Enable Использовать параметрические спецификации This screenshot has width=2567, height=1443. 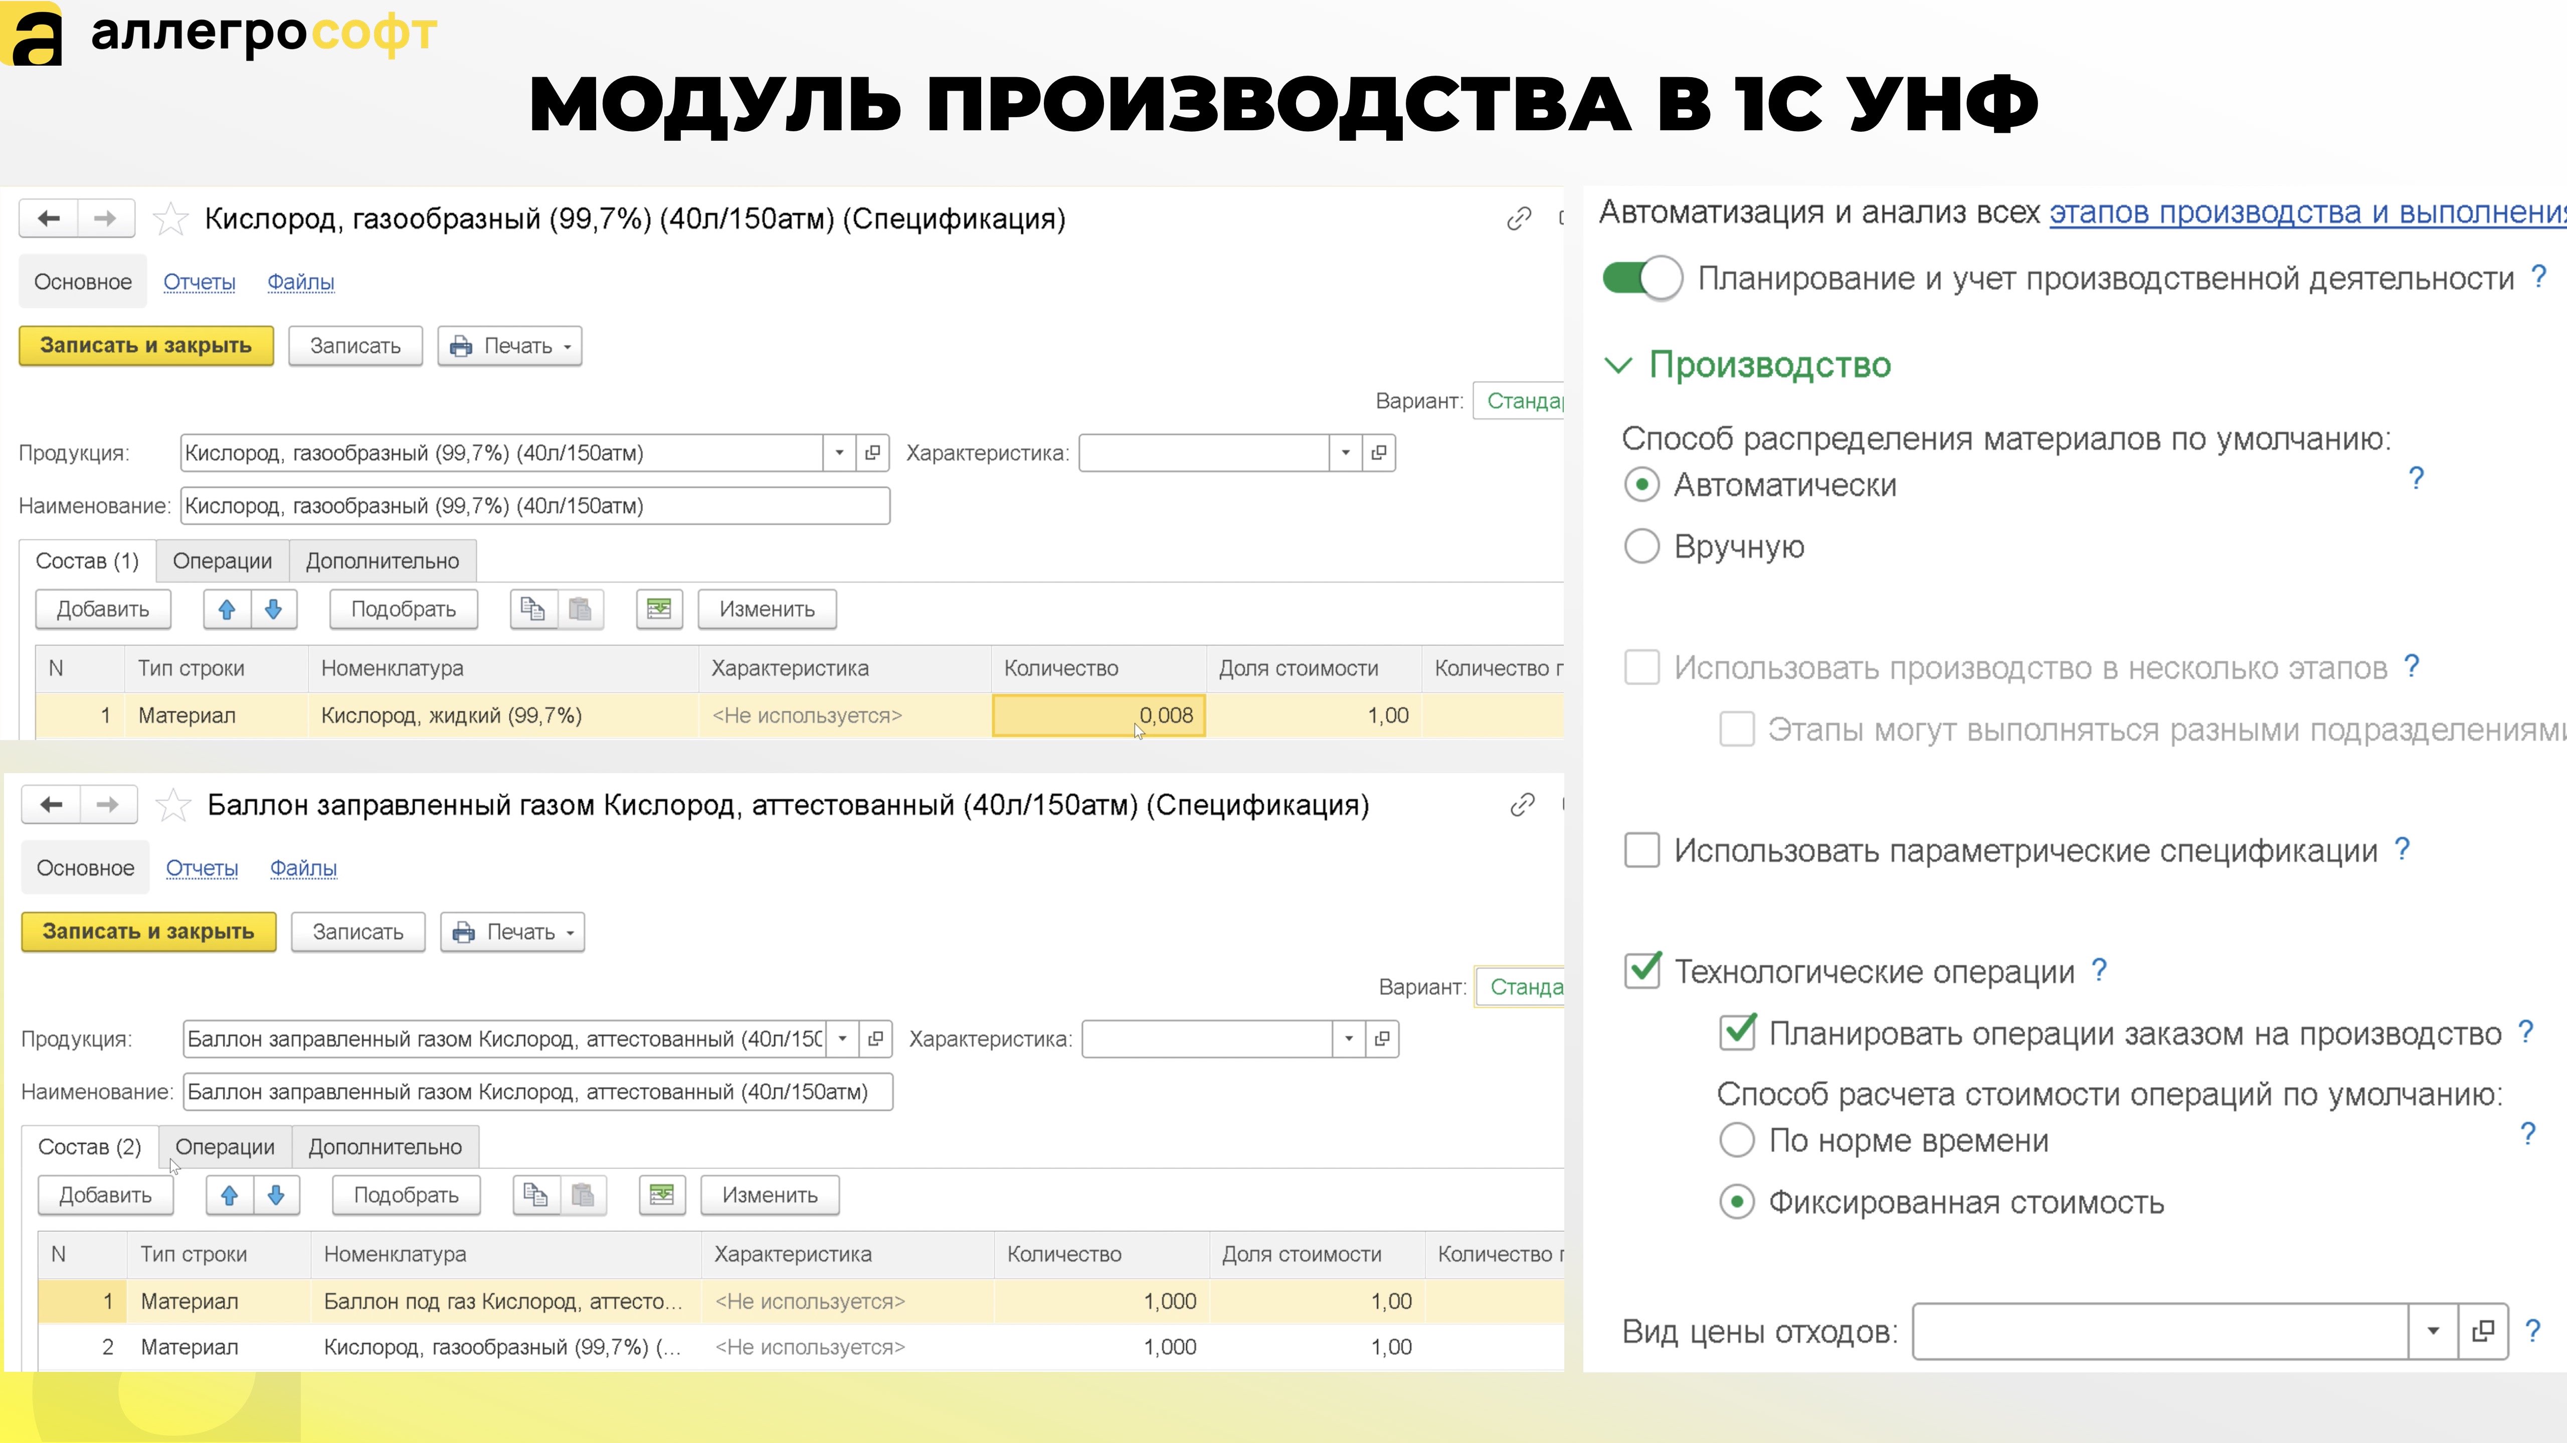pos(1642,850)
